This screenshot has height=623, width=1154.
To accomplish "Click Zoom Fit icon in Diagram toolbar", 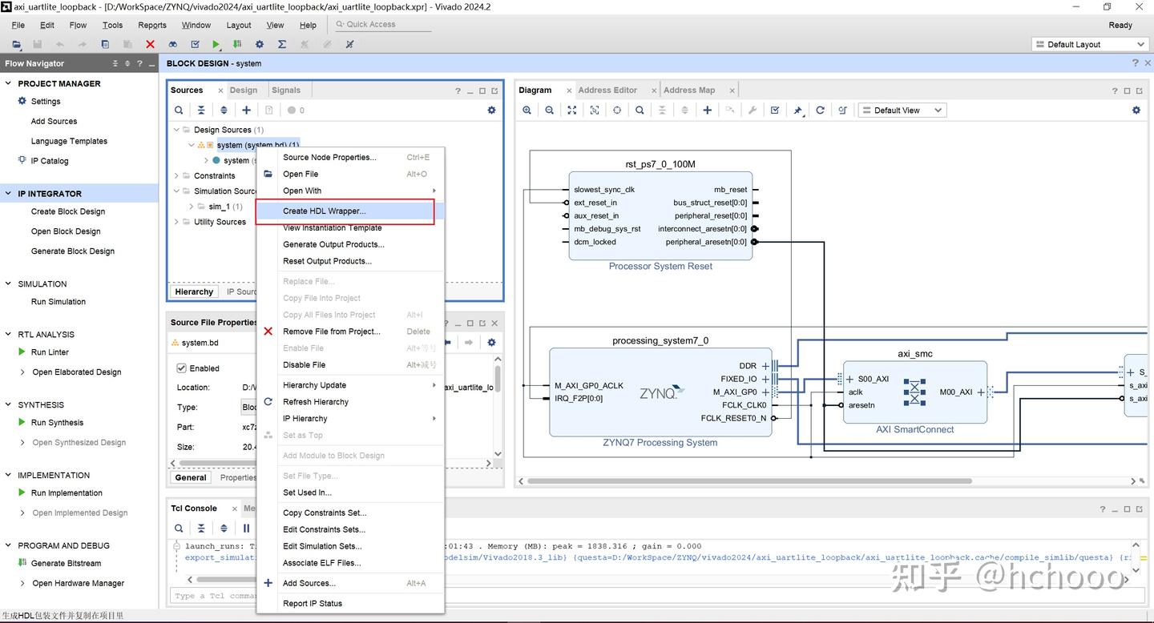I will pos(571,111).
